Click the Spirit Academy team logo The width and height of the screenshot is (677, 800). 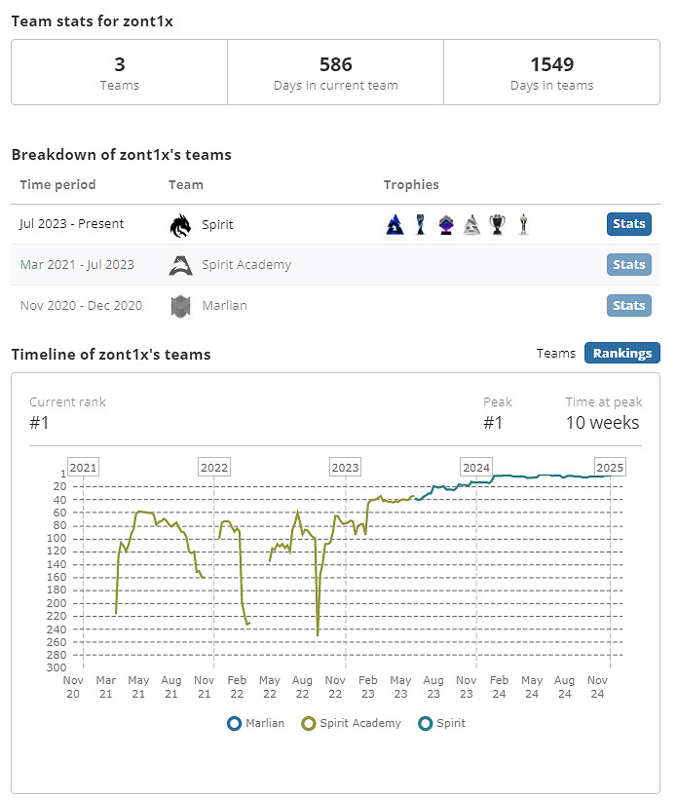click(180, 265)
